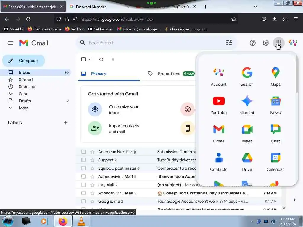Screen dimensions: 303x227
Task: Open About Us bookmark
Action: pyautogui.click(x=14, y=29)
